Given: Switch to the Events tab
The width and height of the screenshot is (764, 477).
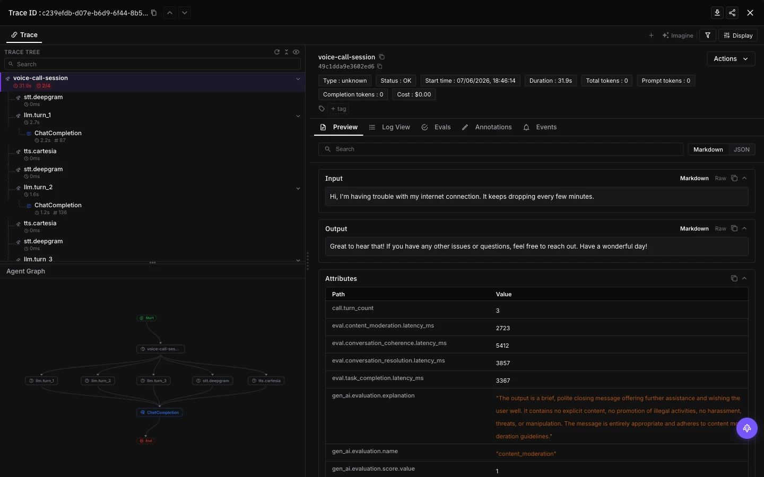Looking at the screenshot, I should click(x=540, y=127).
